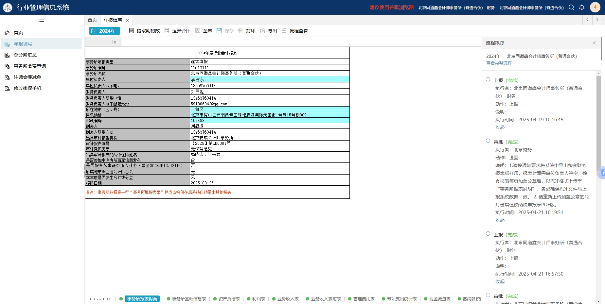Click the 单位负责人 value cell 李占东
Viewport: 605px width, 304px height.
269,79
